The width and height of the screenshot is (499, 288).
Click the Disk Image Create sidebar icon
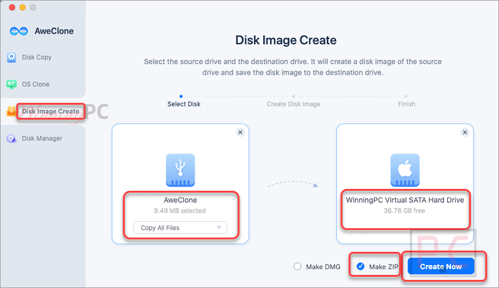pyautogui.click(x=11, y=111)
